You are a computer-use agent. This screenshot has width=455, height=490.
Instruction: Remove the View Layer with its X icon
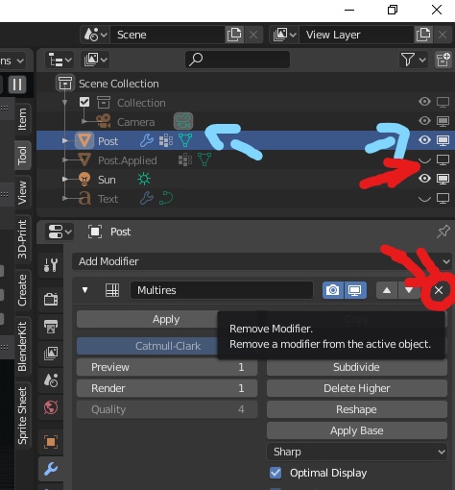coord(443,35)
